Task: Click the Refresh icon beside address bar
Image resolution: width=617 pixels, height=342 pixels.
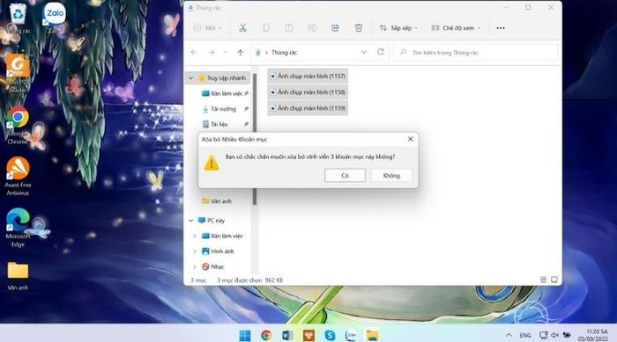Action: pos(380,52)
